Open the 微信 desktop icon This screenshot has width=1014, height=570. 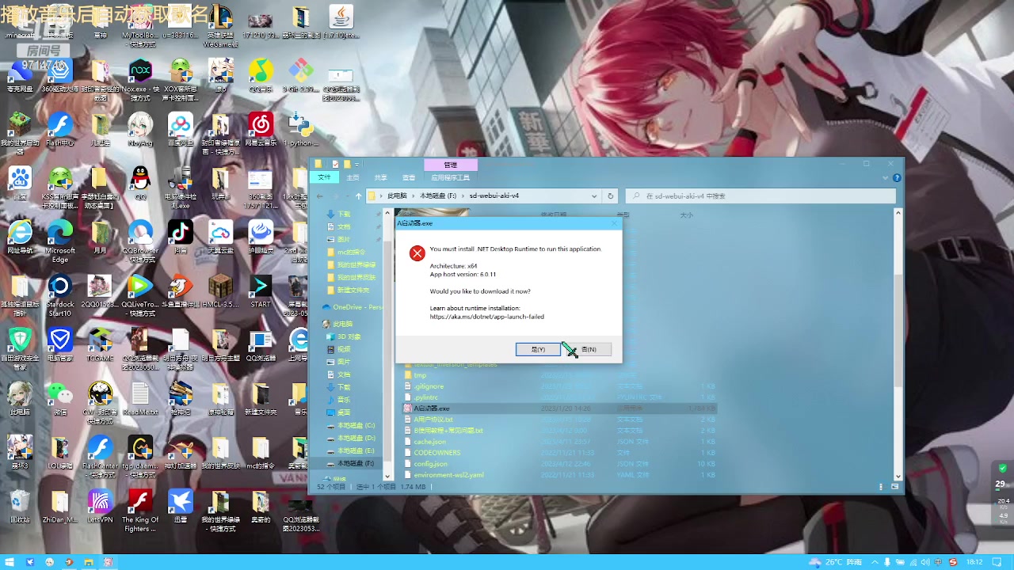[x=60, y=397]
